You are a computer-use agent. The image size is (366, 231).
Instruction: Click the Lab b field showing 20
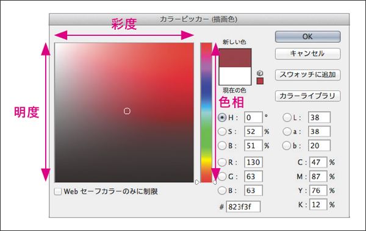319,146
